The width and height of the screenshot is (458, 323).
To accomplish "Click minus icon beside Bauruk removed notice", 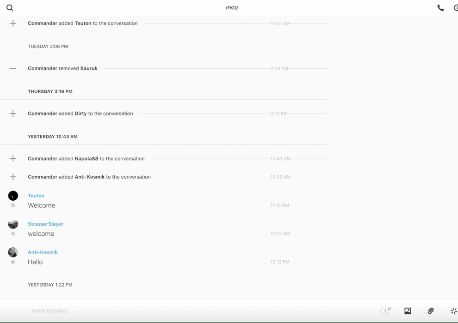I will coord(13,68).
